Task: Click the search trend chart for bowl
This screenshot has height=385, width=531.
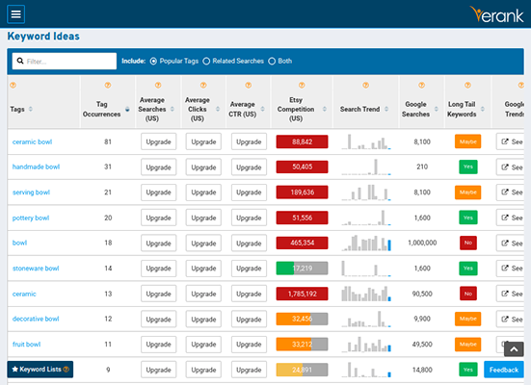Action: click(x=366, y=243)
